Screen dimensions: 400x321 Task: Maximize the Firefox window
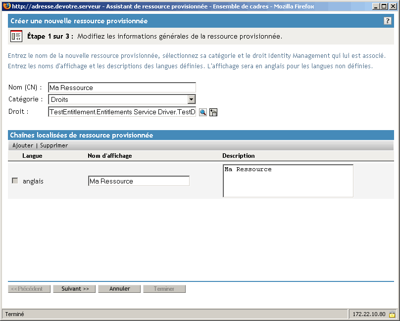[x=384, y=6]
